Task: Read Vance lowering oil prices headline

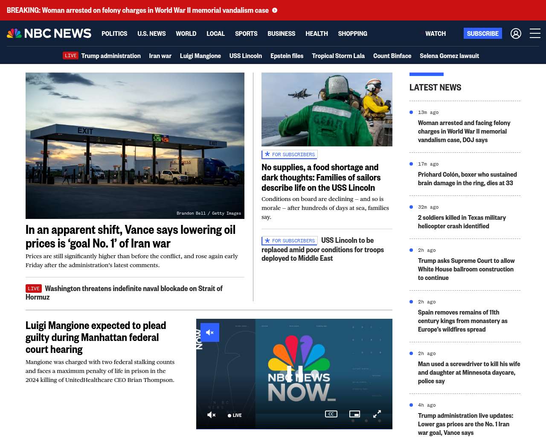Action: point(131,236)
